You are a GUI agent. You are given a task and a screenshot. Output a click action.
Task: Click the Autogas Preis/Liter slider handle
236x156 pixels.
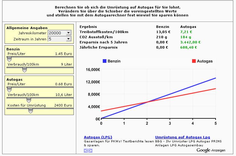tap(9, 89)
